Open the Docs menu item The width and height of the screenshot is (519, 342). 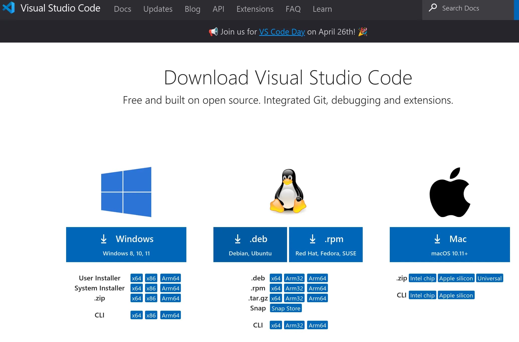(122, 9)
